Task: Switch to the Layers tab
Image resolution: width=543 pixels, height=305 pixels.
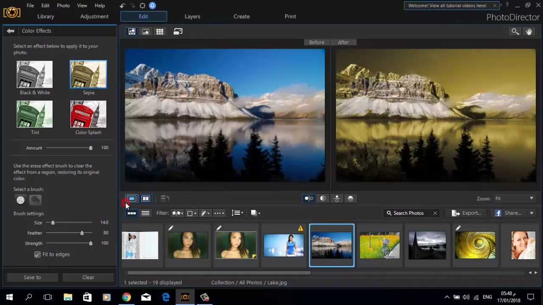Action: (192, 17)
